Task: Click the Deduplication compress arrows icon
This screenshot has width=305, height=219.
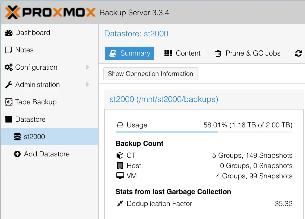Action: coord(120,204)
